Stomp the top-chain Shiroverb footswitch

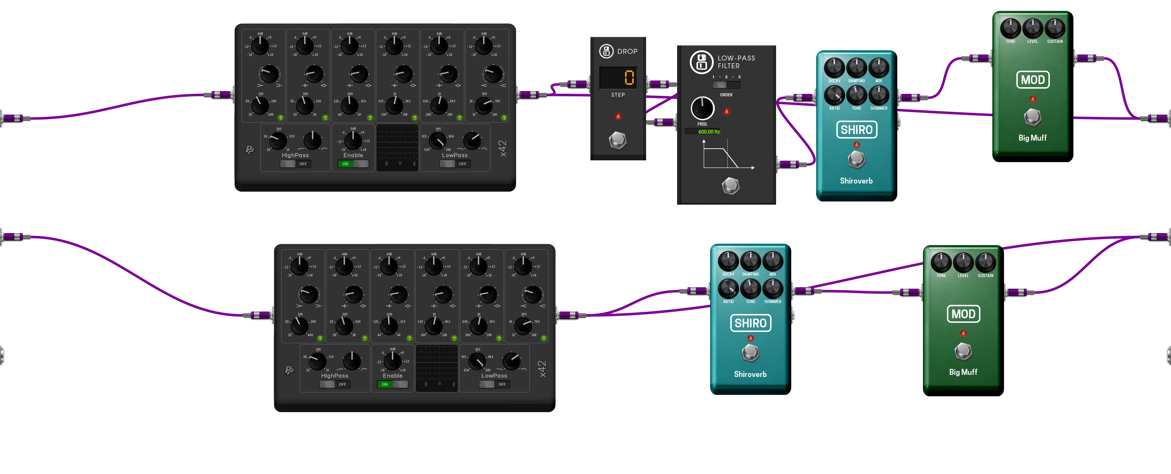coord(856,159)
